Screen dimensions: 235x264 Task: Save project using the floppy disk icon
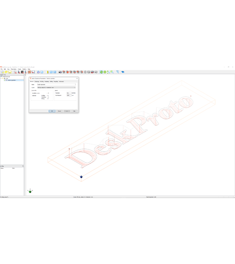pyautogui.click(x=10, y=72)
